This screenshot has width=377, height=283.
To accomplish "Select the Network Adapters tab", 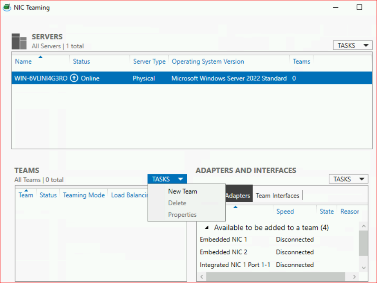I will [x=237, y=195].
